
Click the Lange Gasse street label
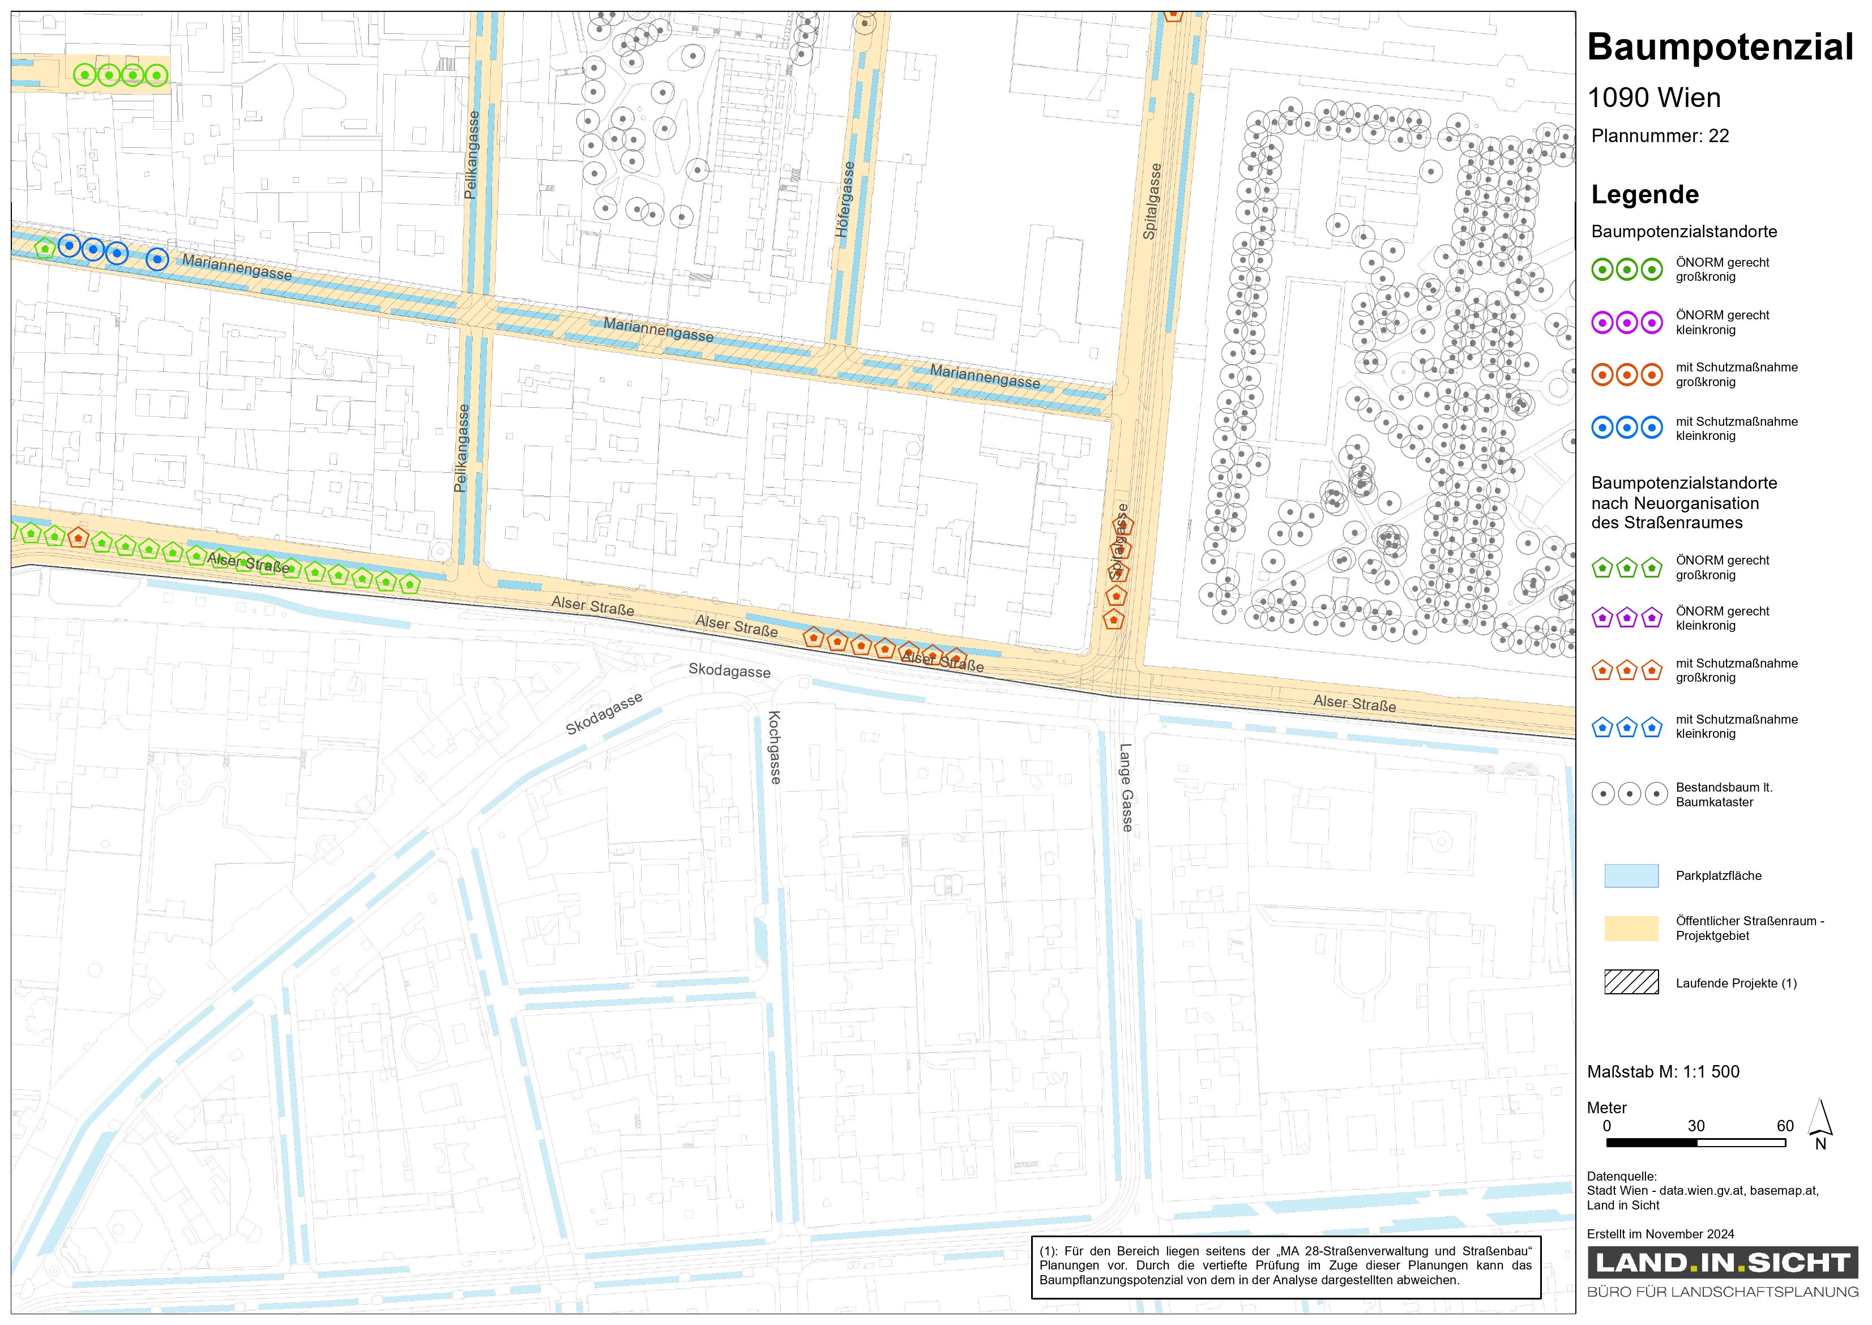pos(1126,787)
